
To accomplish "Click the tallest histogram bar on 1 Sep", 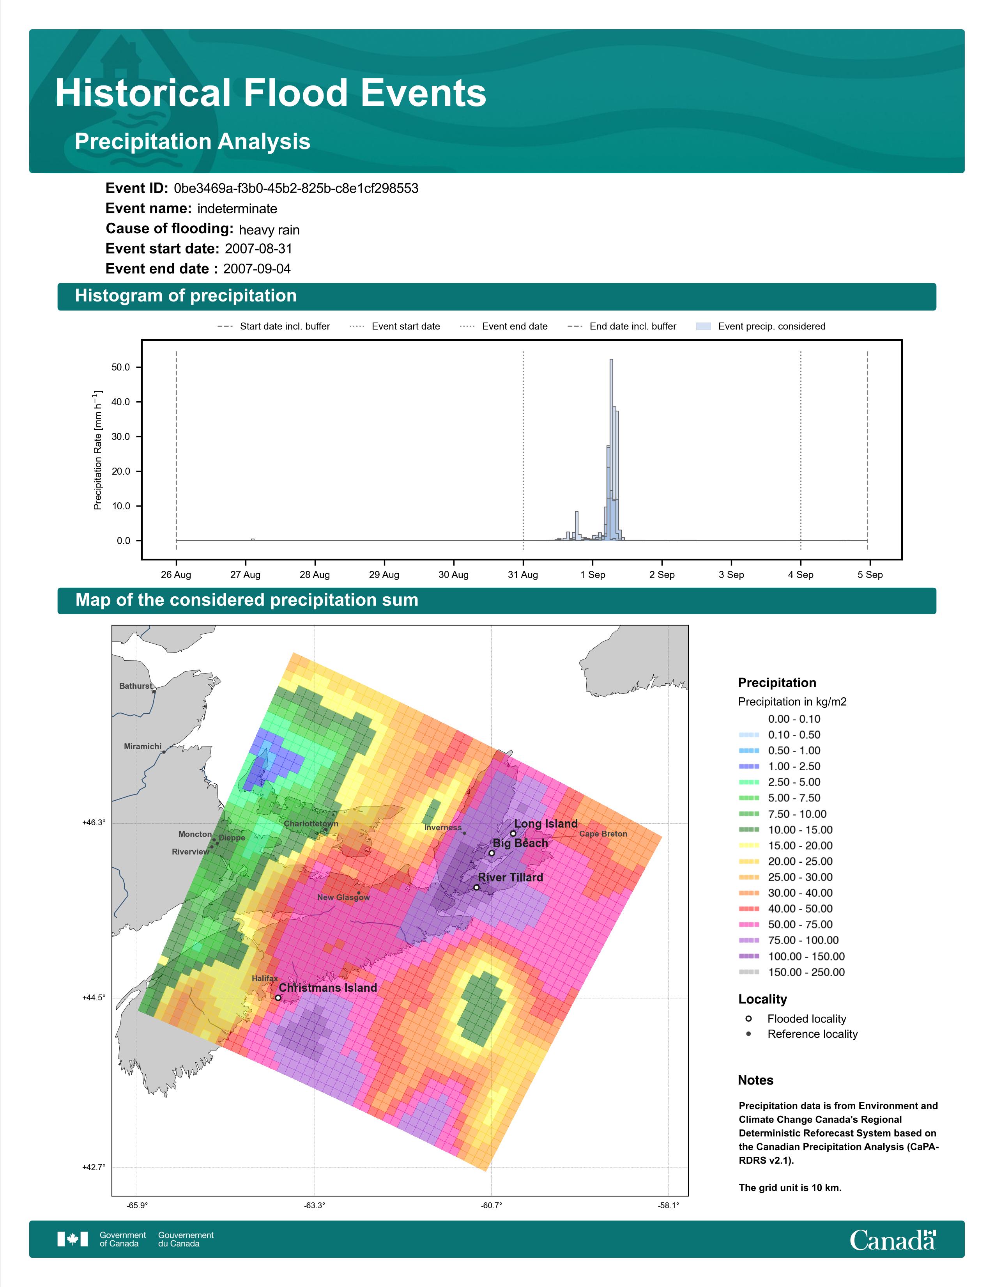I will click(x=611, y=450).
